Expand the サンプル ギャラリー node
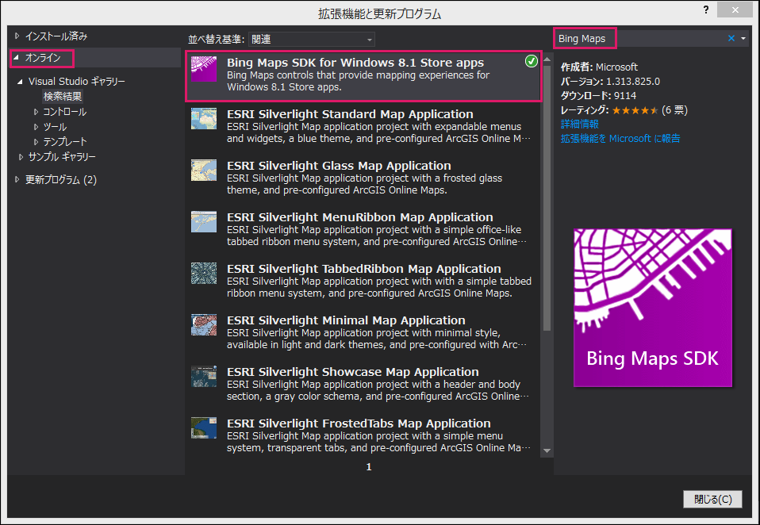The width and height of the screenshot is (760, 525). click(x=21, y=157)
